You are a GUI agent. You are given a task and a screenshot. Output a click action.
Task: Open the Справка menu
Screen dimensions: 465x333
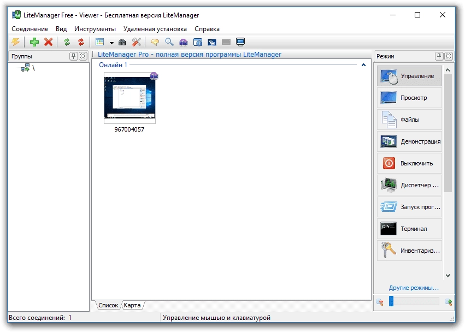pyautogui.click(x=207, y=29)
